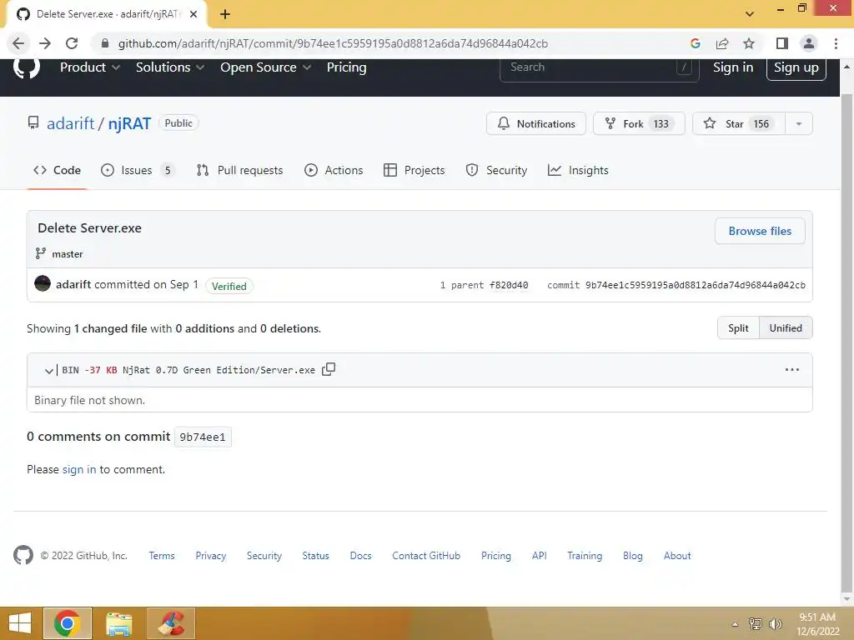This screenshot has width=854, height=640.
Task: Open the Insights tab
Action: tap(578, 170)
